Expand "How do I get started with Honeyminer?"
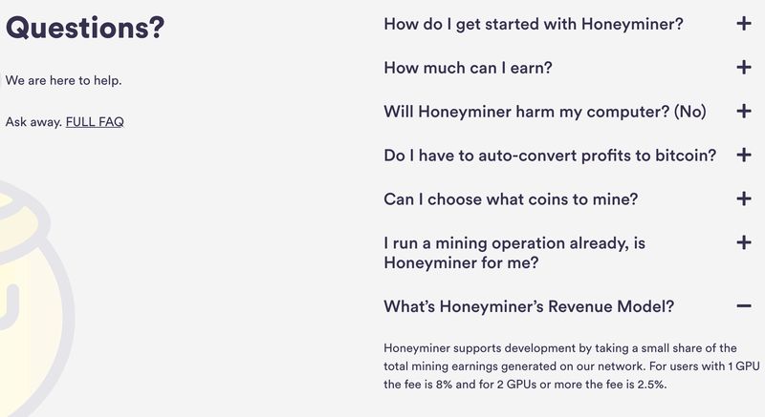Screen dimensions: 765x417 click(533, 24)
